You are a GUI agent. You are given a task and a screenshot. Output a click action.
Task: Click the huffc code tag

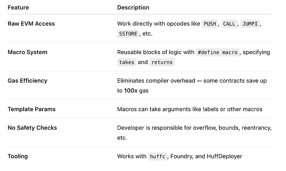tap(158, 157)
